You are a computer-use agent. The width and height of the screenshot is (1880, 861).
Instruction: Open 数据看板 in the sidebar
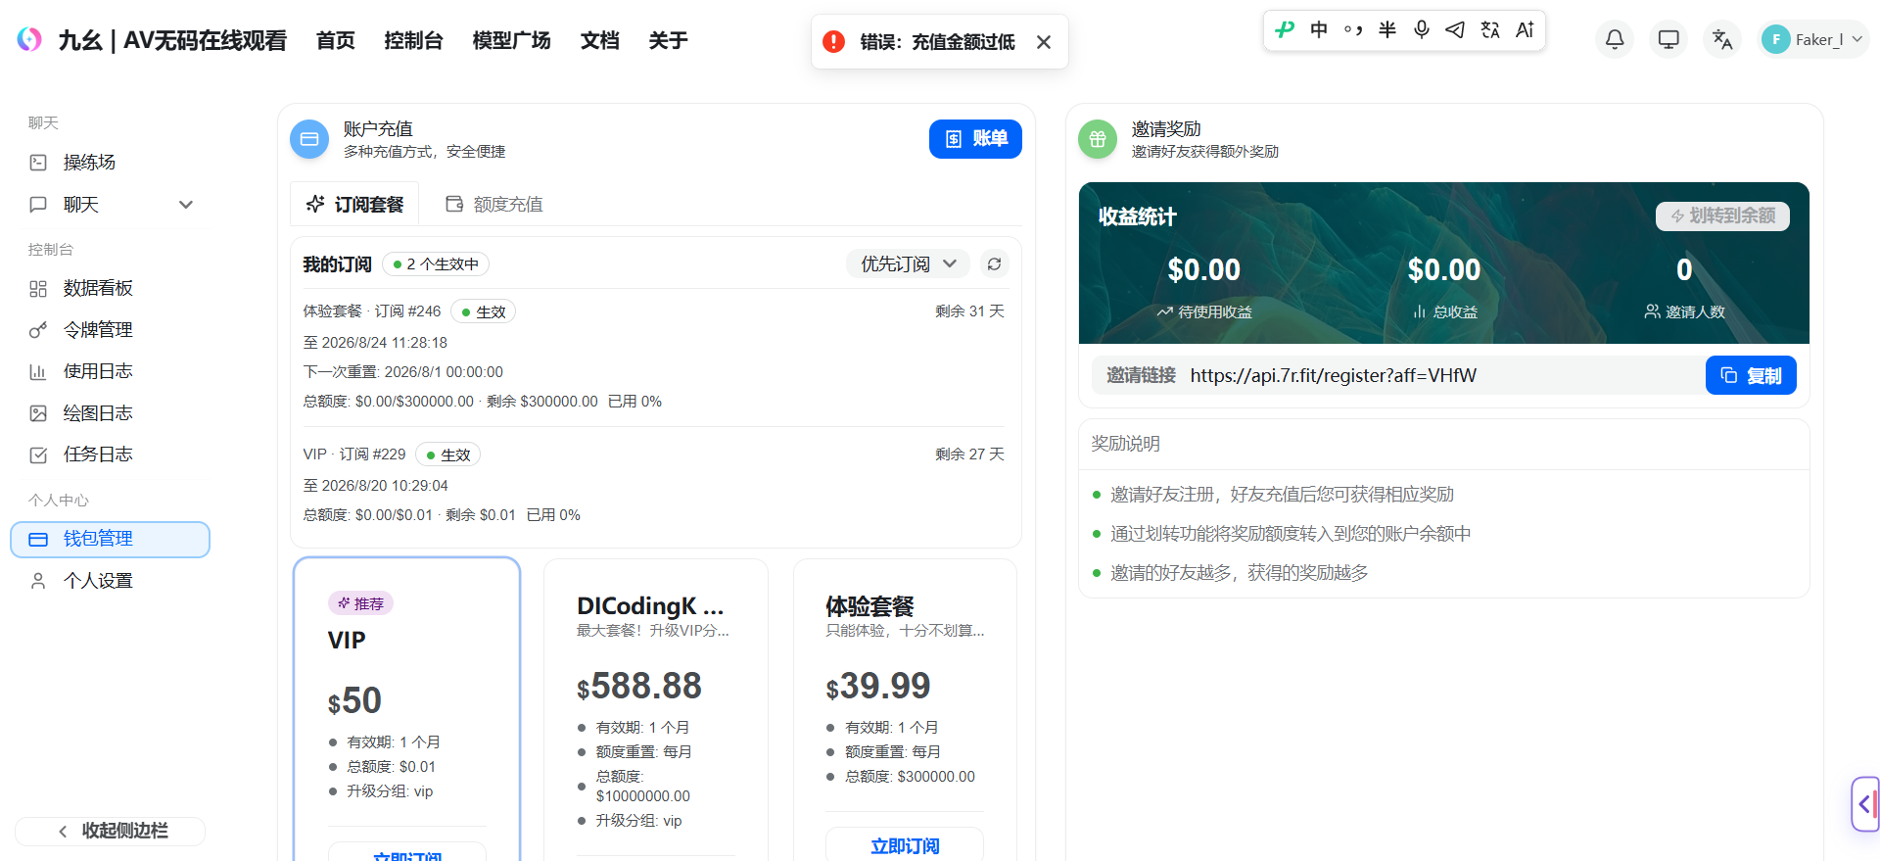click(110, 288)
